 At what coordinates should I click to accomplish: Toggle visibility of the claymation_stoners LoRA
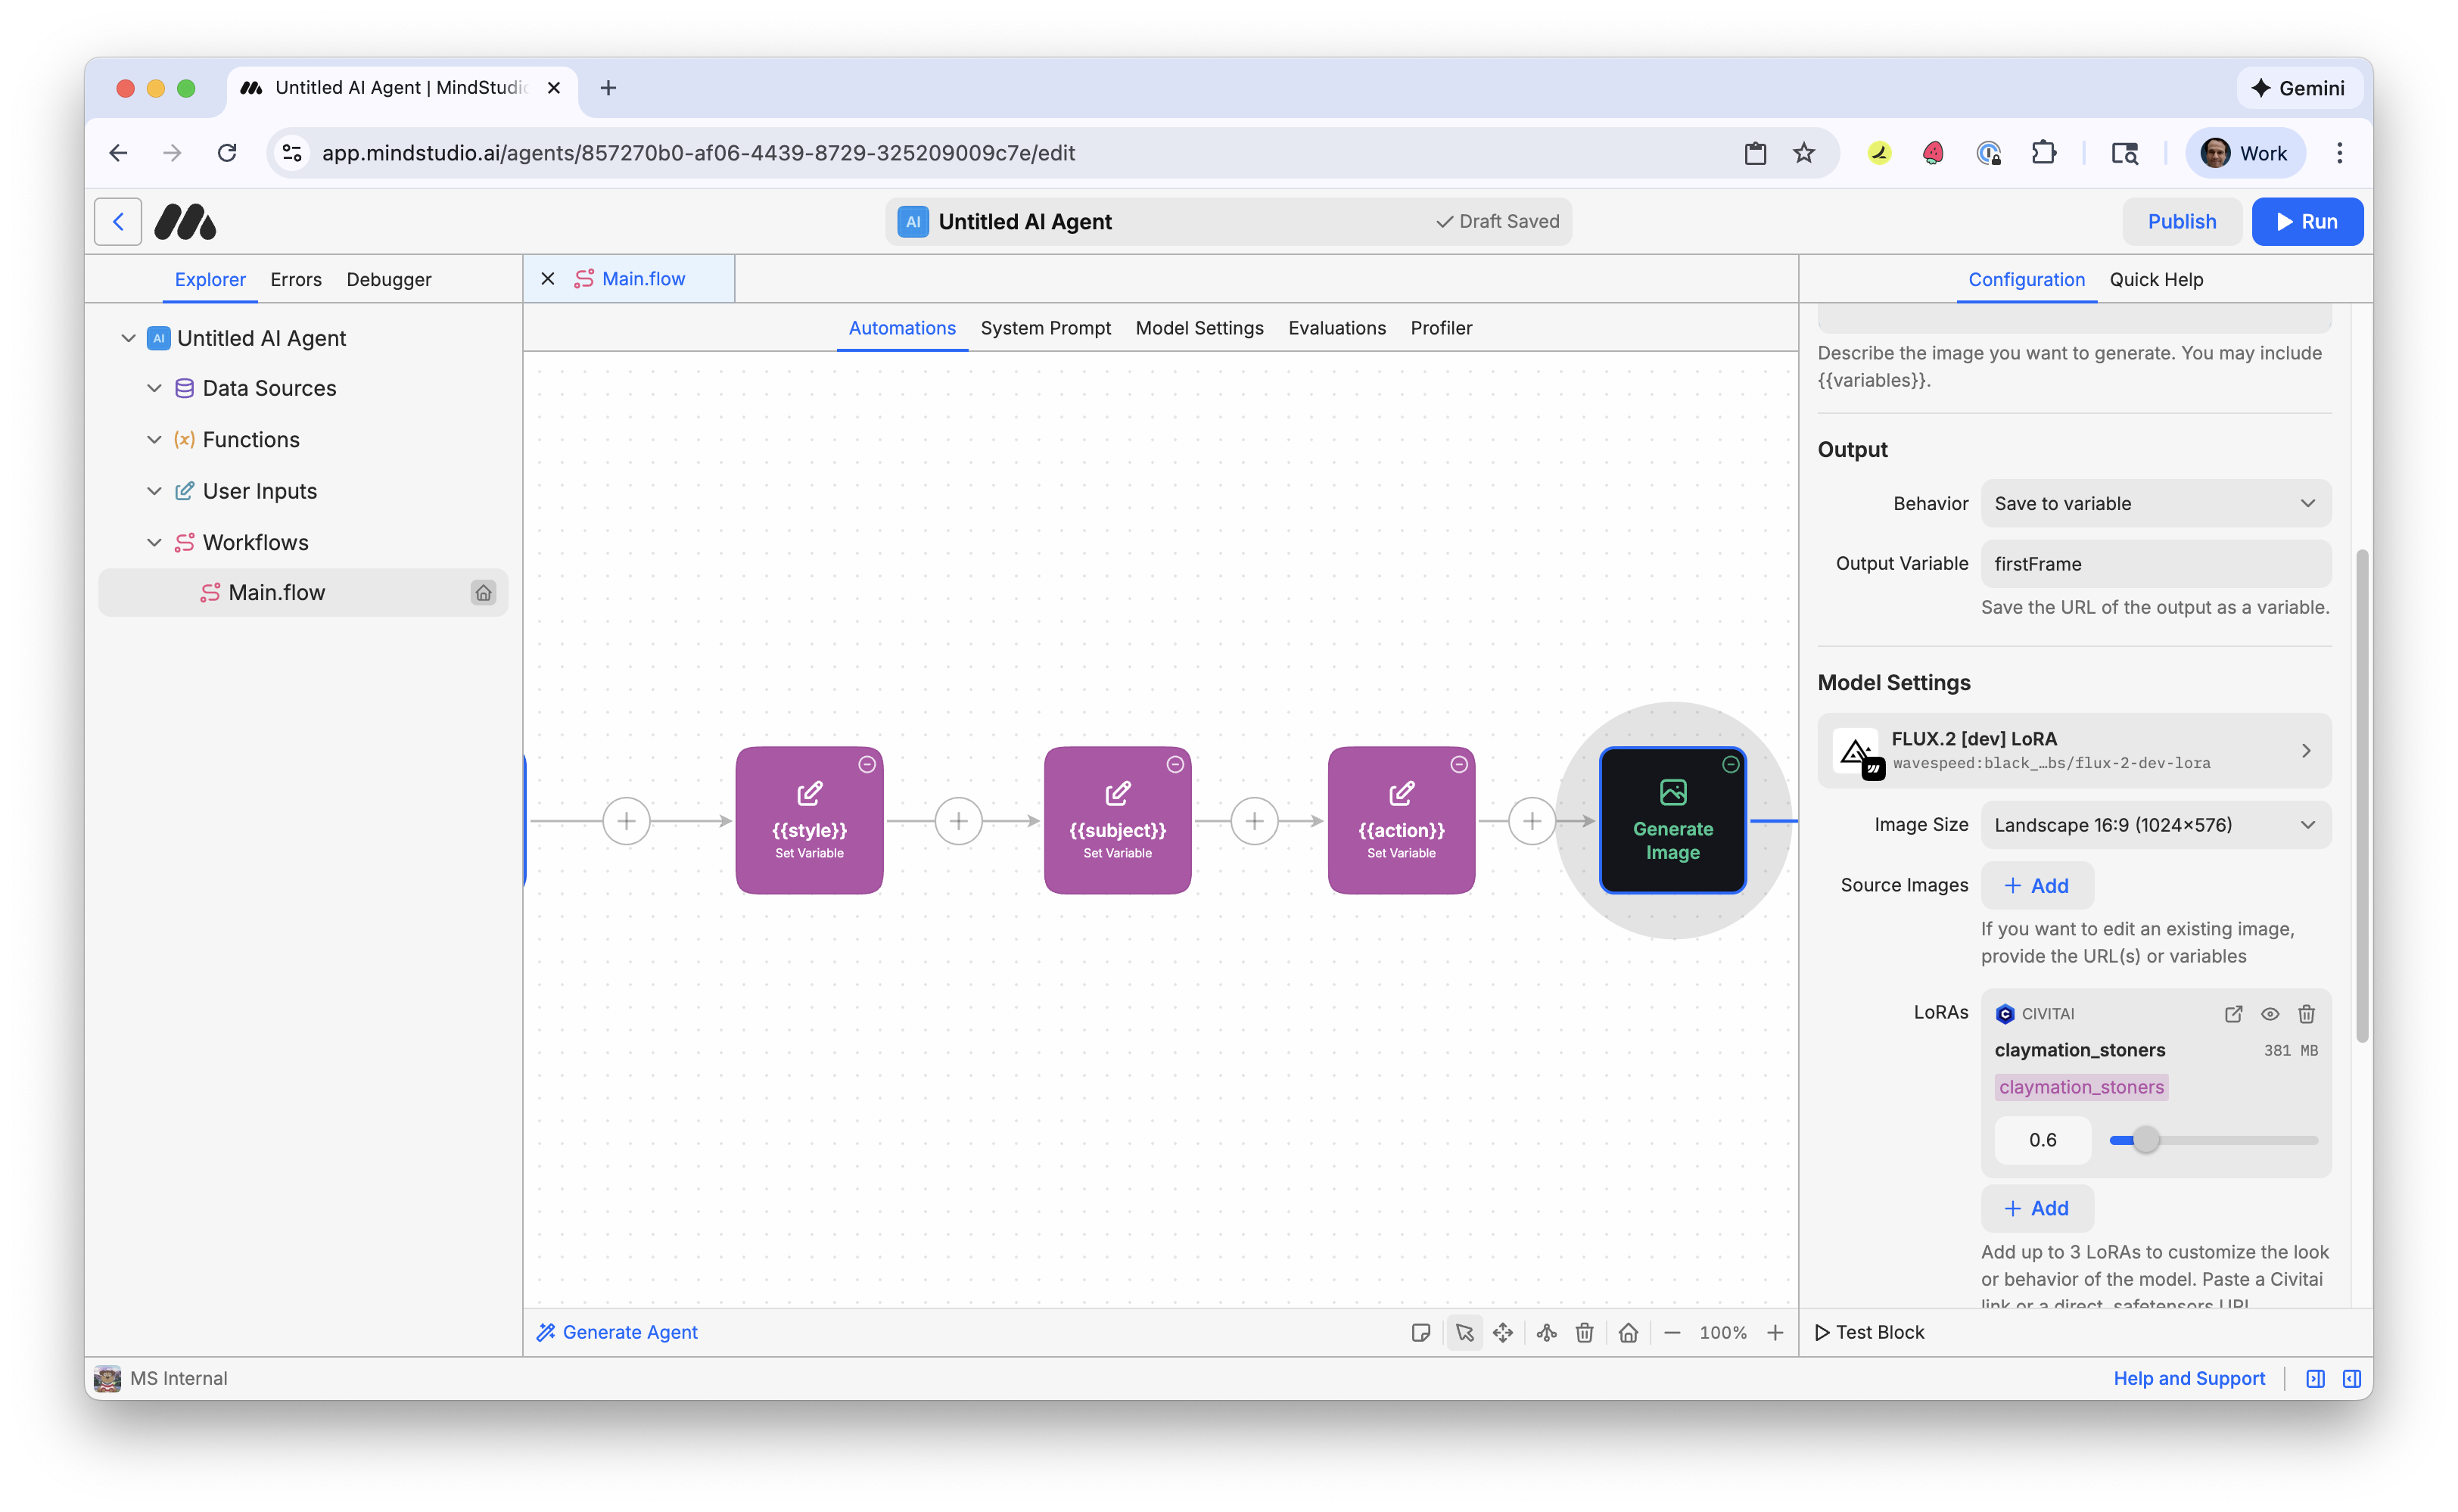(2270, 1013)
